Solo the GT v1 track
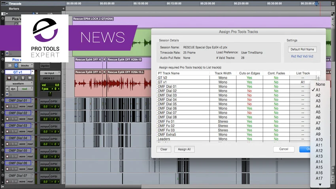 23,78
